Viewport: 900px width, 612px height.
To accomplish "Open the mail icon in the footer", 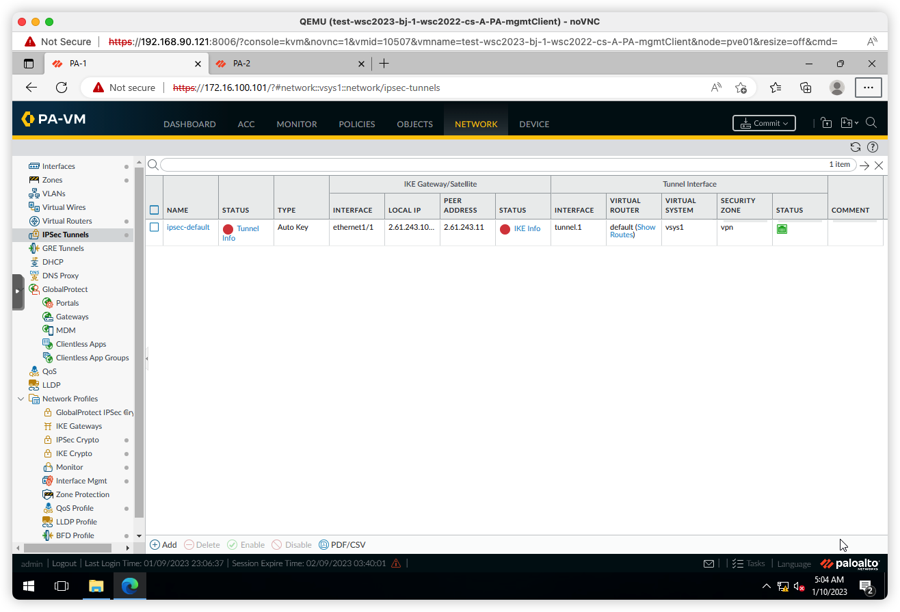I will click(x=709, y=563).
